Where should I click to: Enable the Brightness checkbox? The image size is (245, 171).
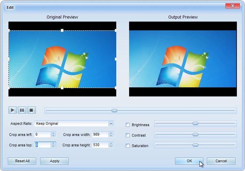[x=128, y=125]
